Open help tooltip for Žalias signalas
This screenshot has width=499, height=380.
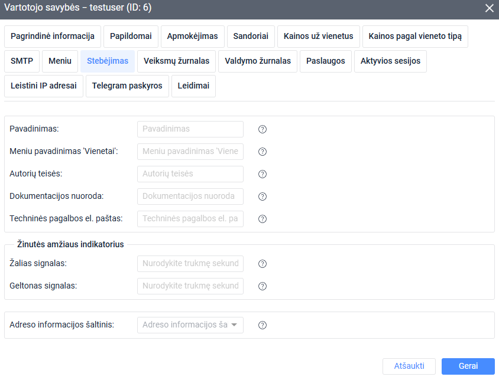(x=263, y=264)
